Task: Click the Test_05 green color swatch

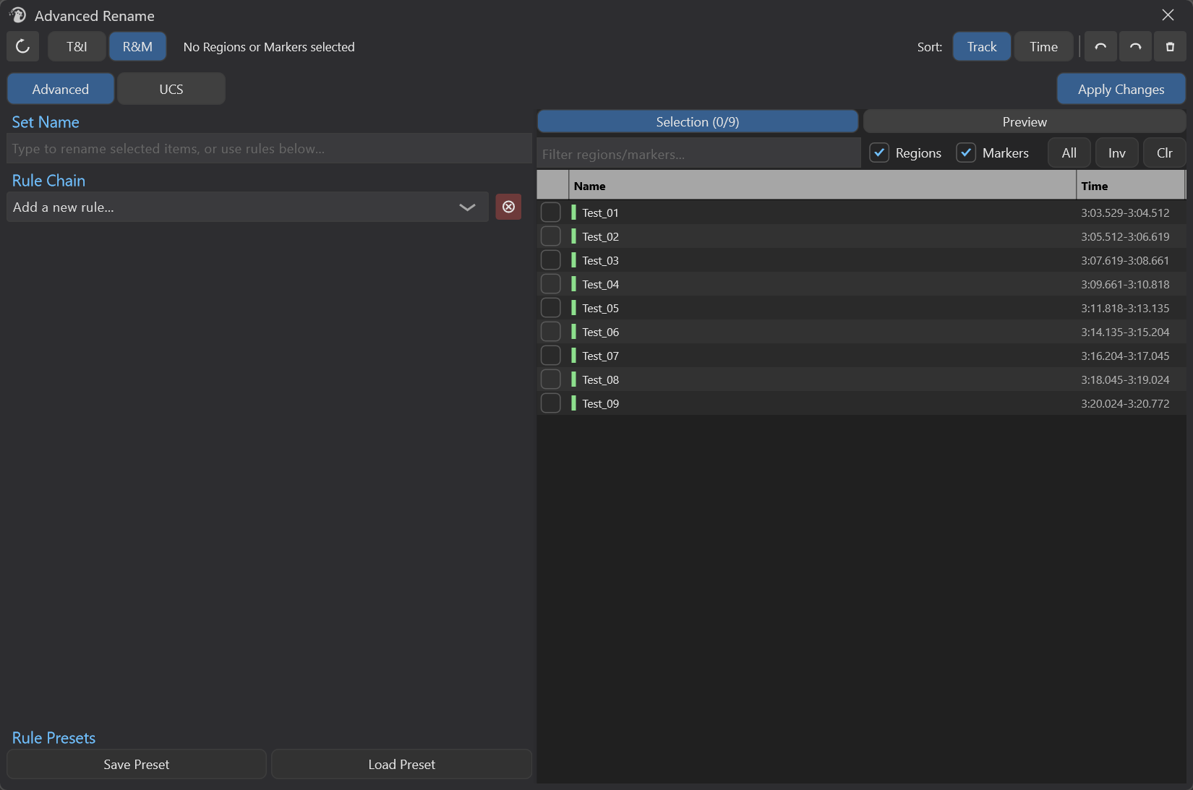Action: coord(573,308)
